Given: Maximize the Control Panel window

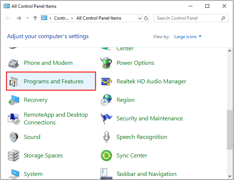Looking at the screenshot, I should click(207, 6).
